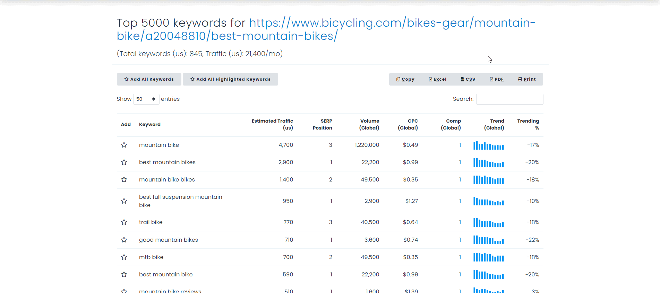Viewport: 660px width, 293px height.
Task: Click the trend chart for 'mountain bike'
Action: (x=488, y=145)
